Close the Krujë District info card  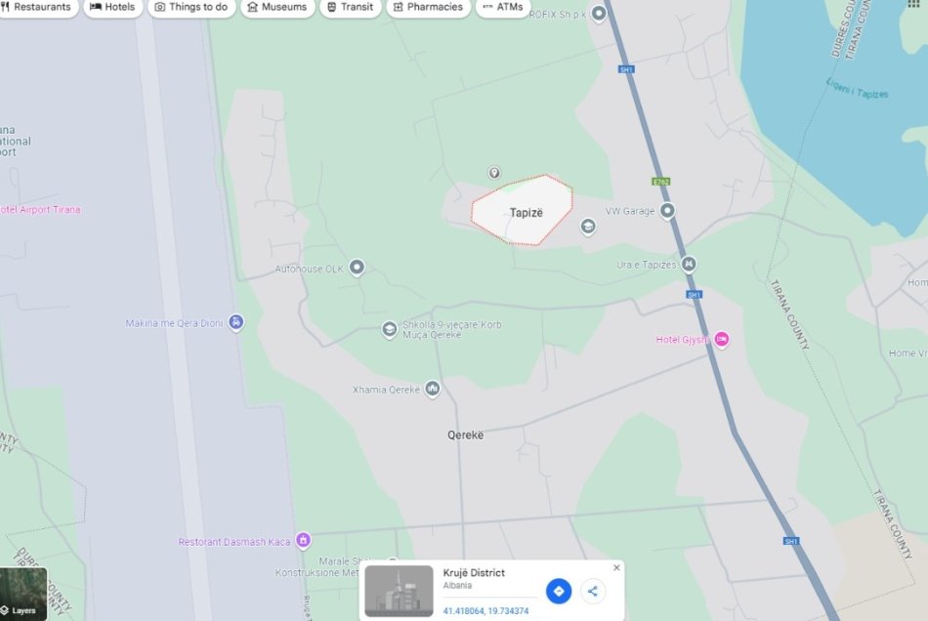click(x=616, y=567)
